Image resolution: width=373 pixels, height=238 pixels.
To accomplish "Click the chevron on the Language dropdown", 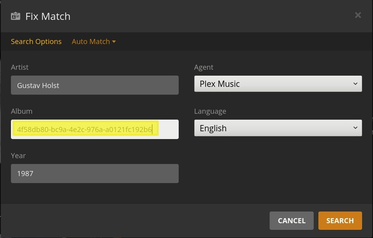I will pos(355,128).
